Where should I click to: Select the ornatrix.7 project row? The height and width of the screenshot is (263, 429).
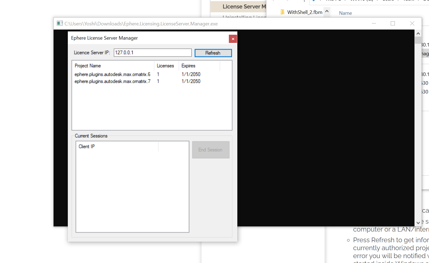(112, 81)
